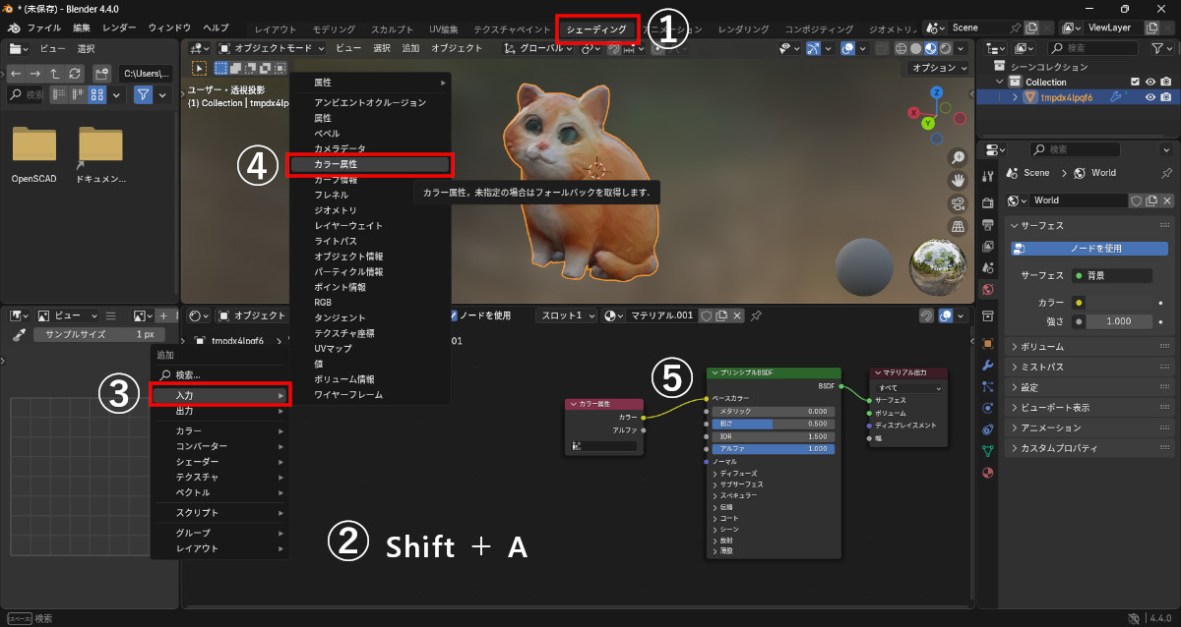Screen dimensions: 1181x627
Task: Open the Input submenu in Add menu
Action: pos(219,395)
